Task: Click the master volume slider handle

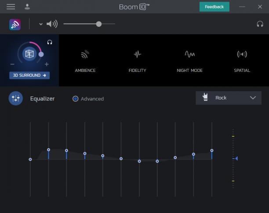Action: [x=99, y=24]
